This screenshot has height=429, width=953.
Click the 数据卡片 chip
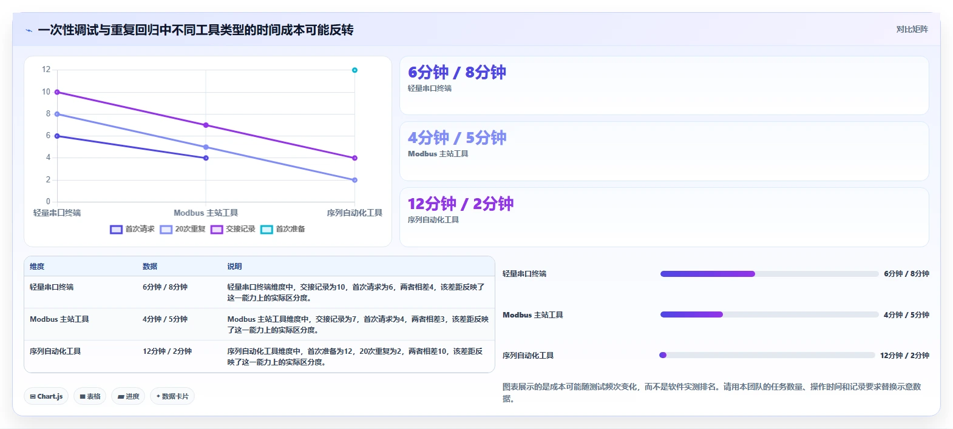[x=172, y=396]
